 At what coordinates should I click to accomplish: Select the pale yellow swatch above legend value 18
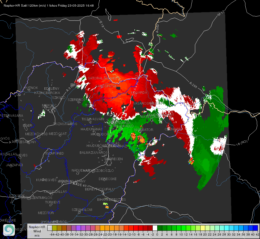click(x=203, y=228)
